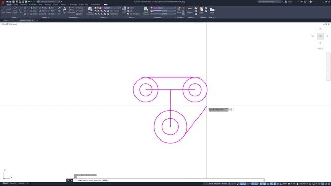Viewport: 331px width, 186px height.
Task: Add a new drawing tab with plus
Action: (37, 21)
